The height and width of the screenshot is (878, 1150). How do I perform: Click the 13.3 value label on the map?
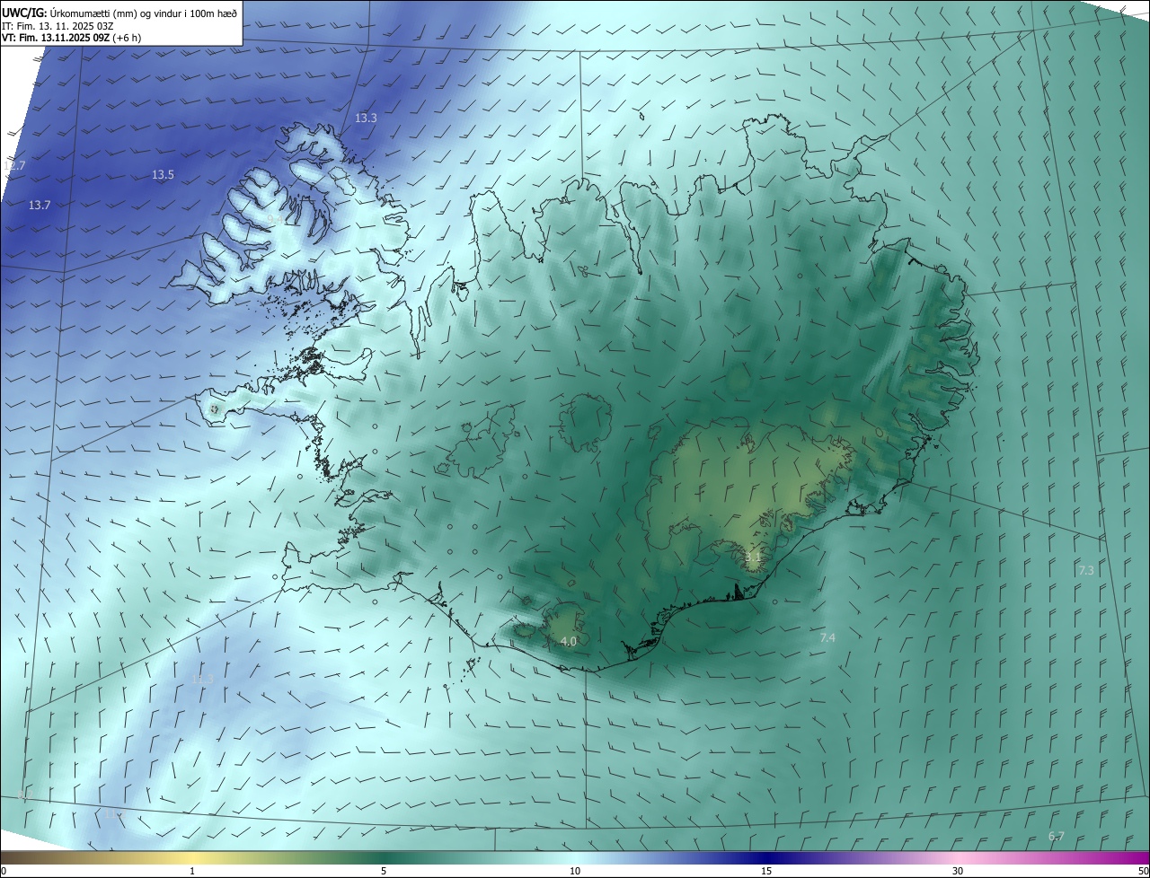point(366,119)
